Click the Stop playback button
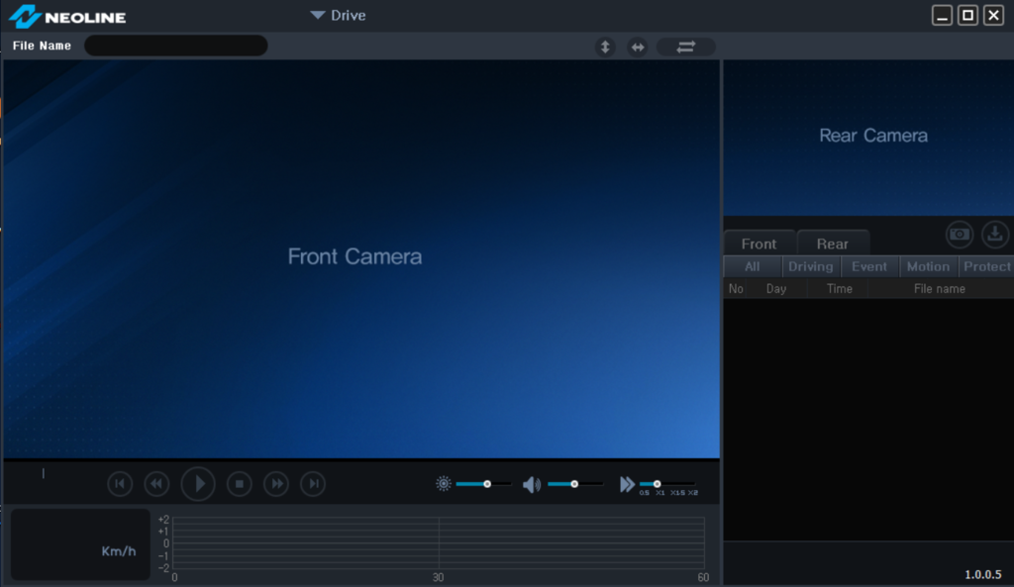1014x587 pixels. click(240, 484)
